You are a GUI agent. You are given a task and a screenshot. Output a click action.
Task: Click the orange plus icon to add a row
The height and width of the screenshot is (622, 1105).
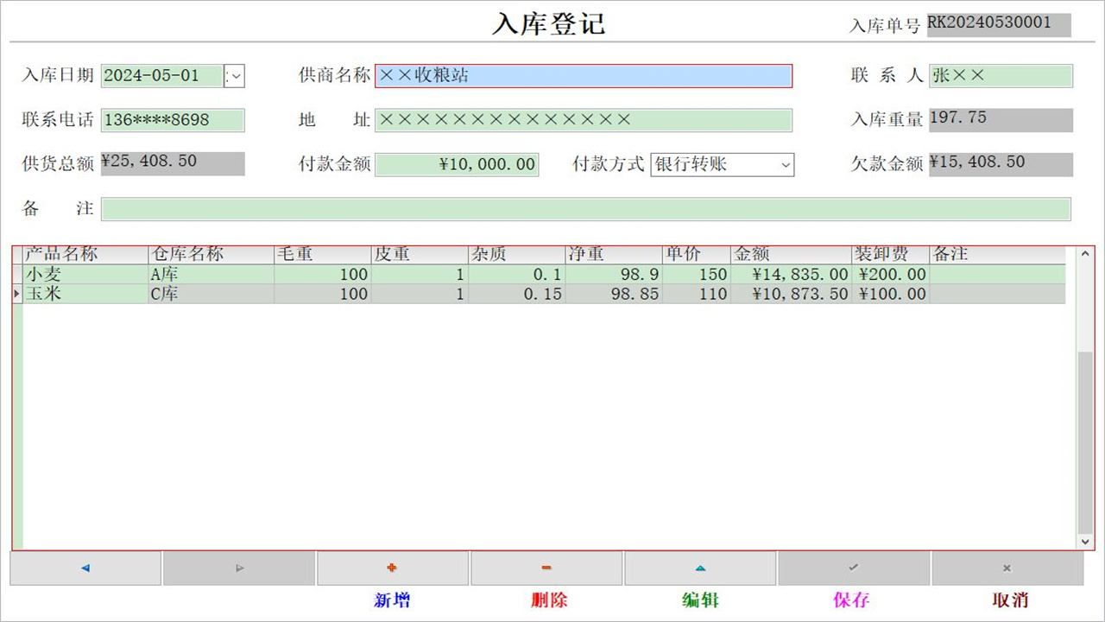(393, 568)
